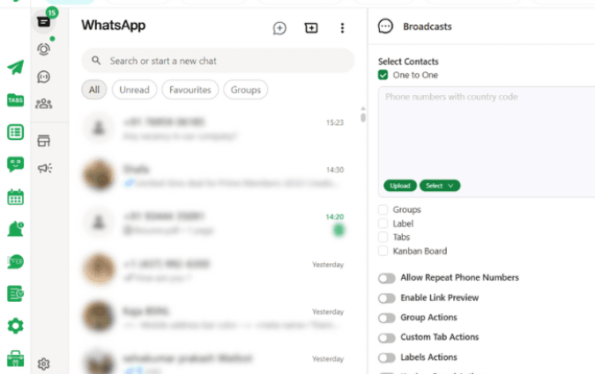Enable the Link Preview toggle

coord(387,298)
